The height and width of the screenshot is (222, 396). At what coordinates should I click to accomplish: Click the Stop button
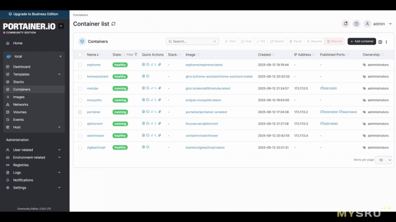[246, 41]
